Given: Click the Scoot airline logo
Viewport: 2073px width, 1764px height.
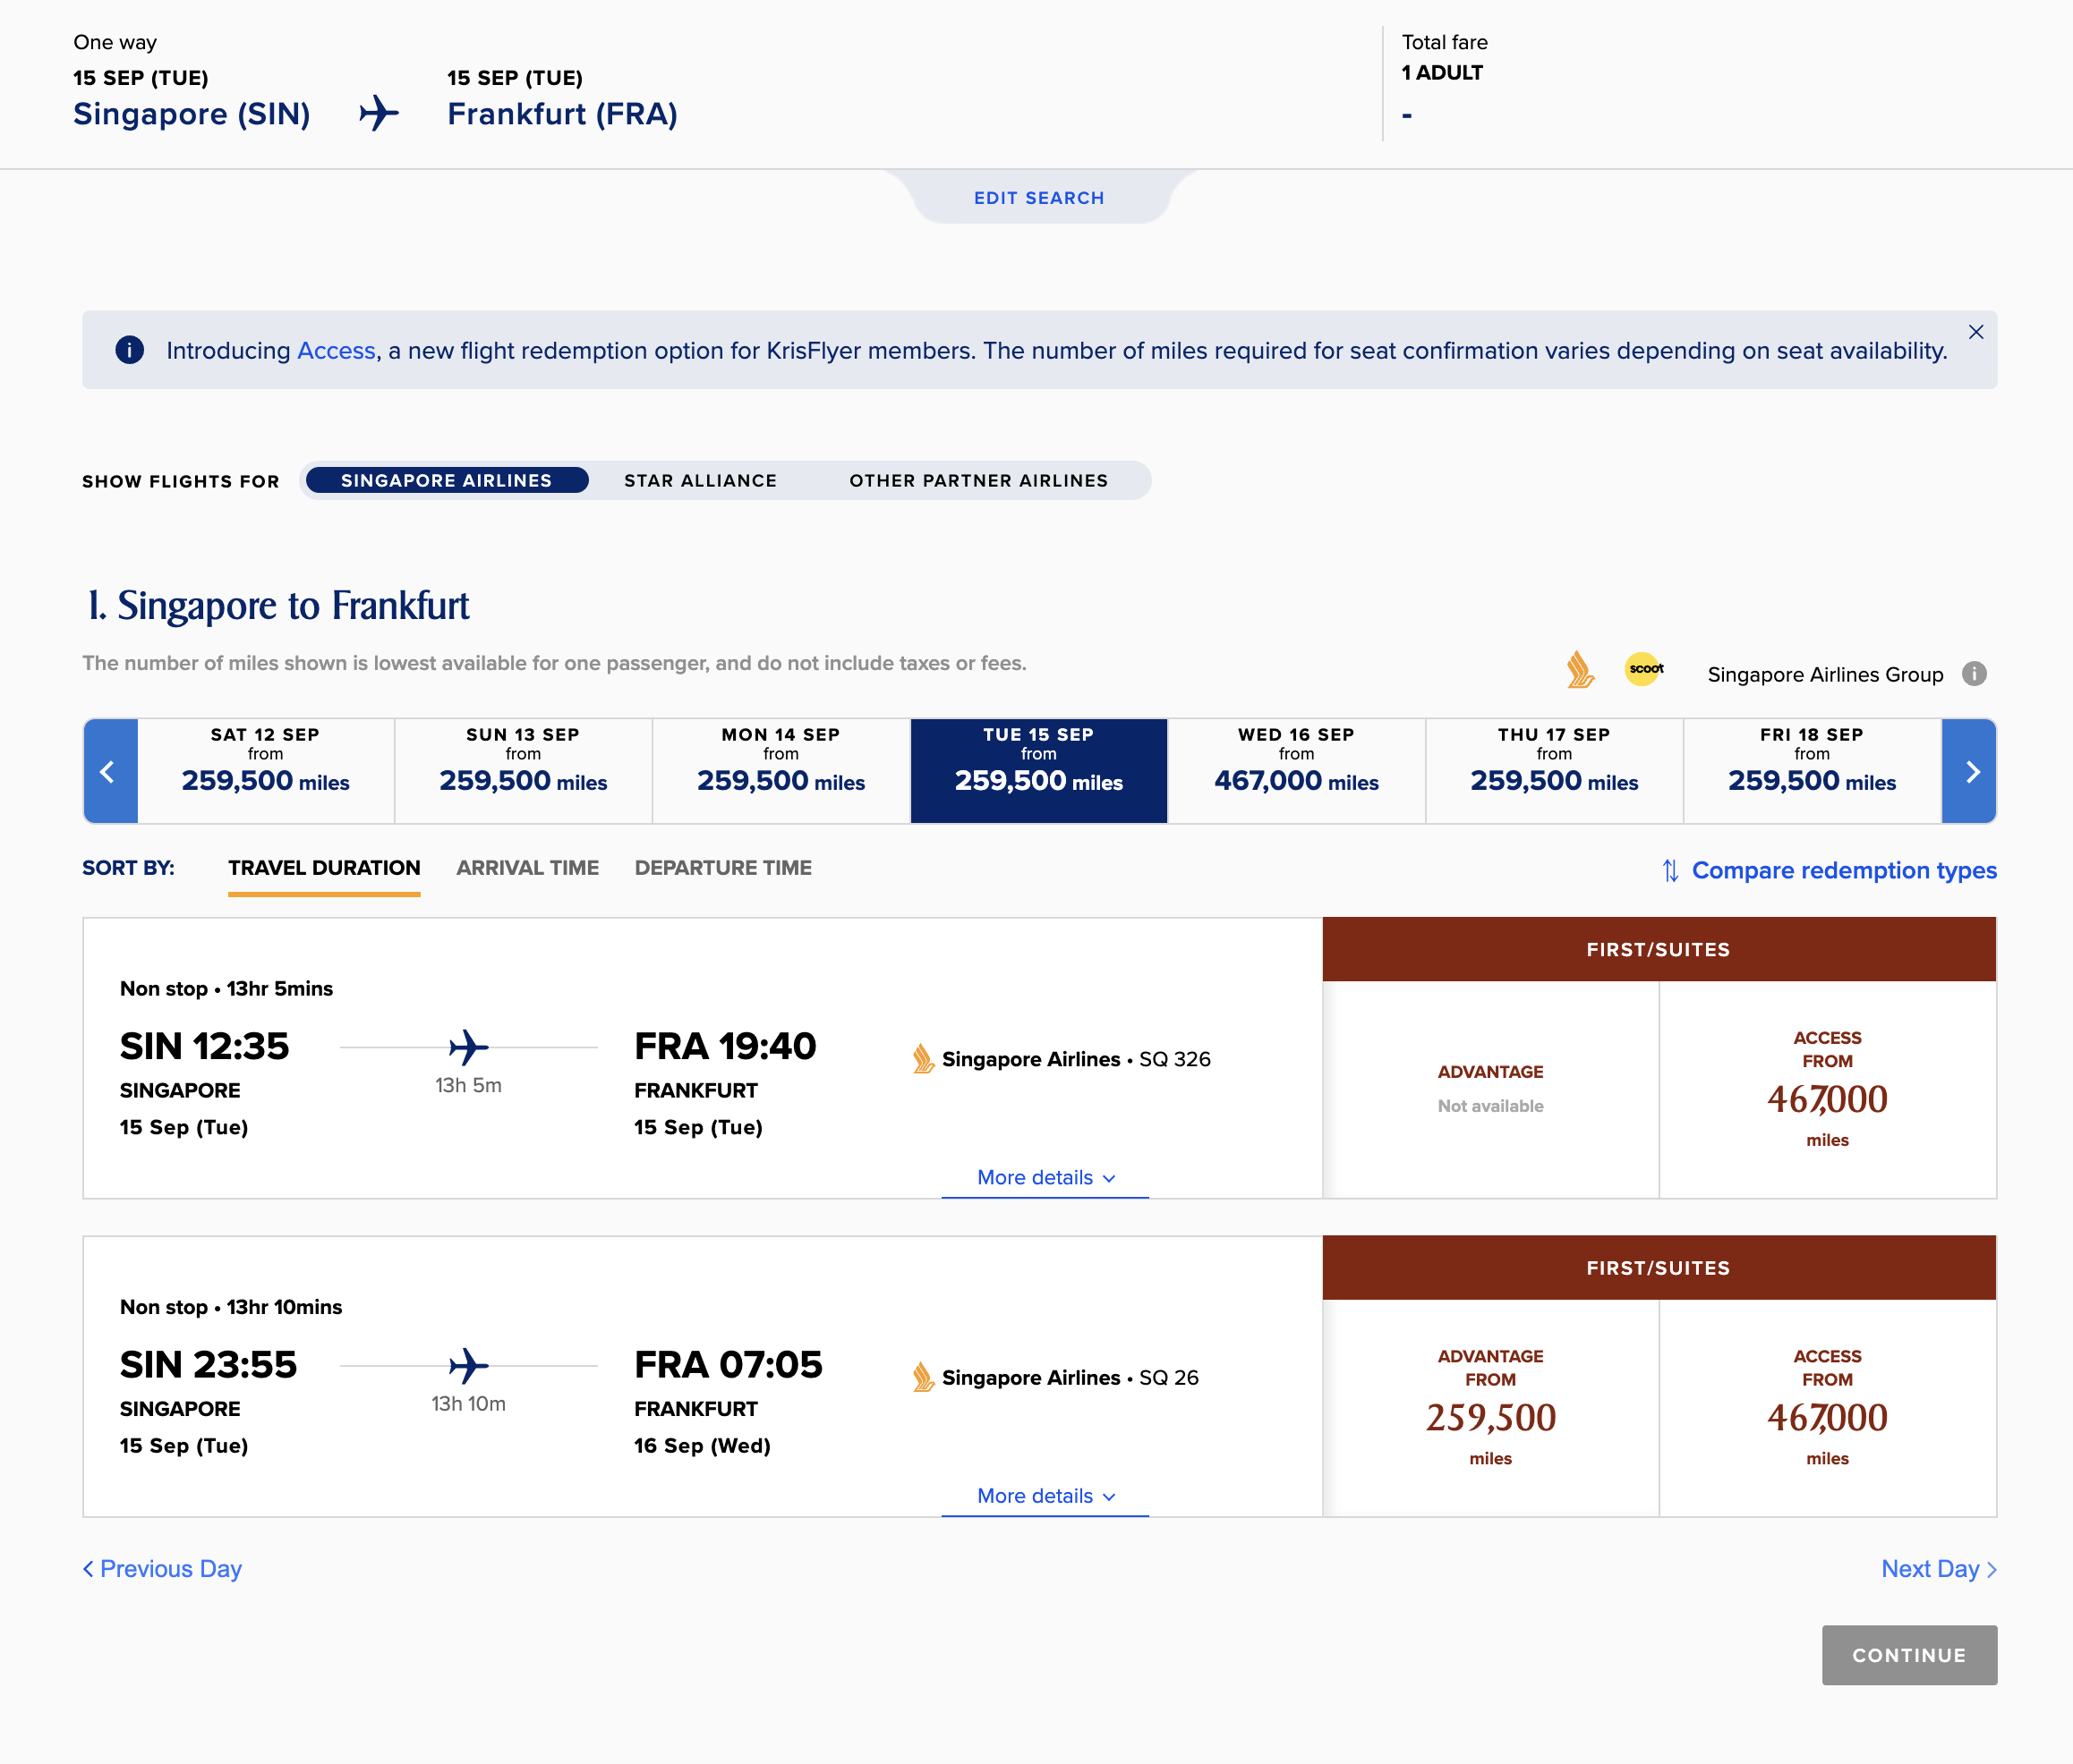Looking at the screenshot, I should point(1643,668).
